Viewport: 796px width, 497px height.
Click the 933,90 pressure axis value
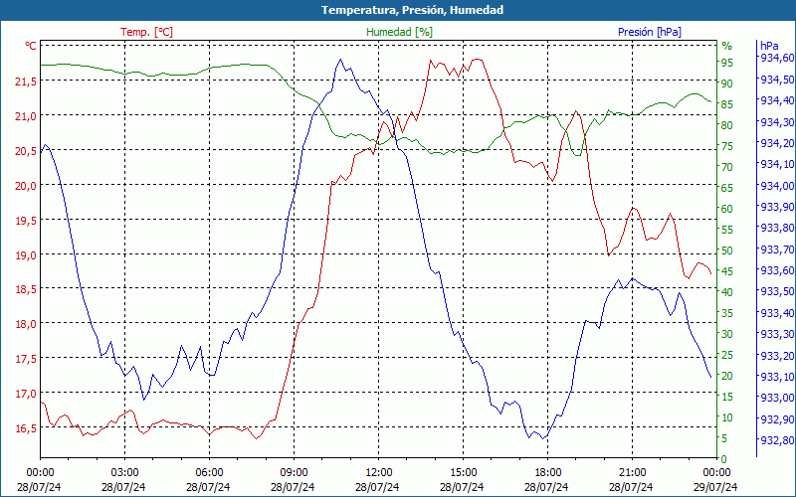point(777,207)
